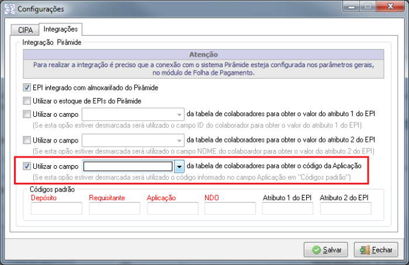The image size is (409, 265).
Task: Select the Integrações tab
Action: 61,29
